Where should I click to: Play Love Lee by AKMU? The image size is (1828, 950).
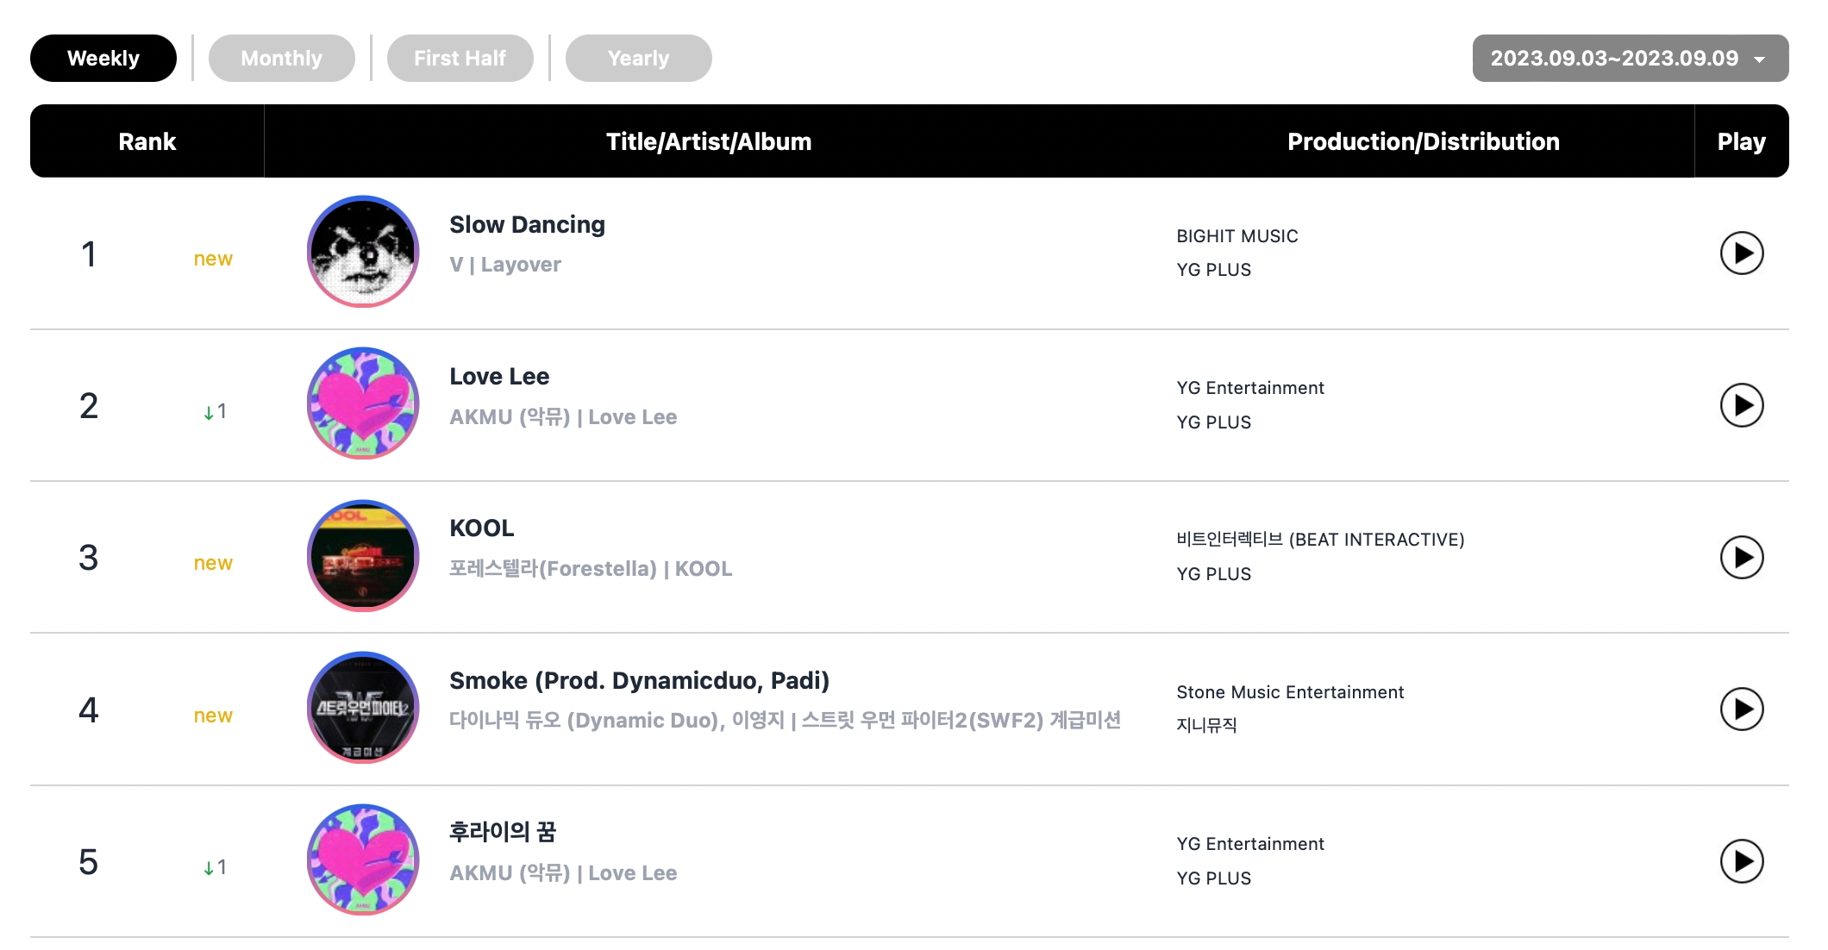1741,405
